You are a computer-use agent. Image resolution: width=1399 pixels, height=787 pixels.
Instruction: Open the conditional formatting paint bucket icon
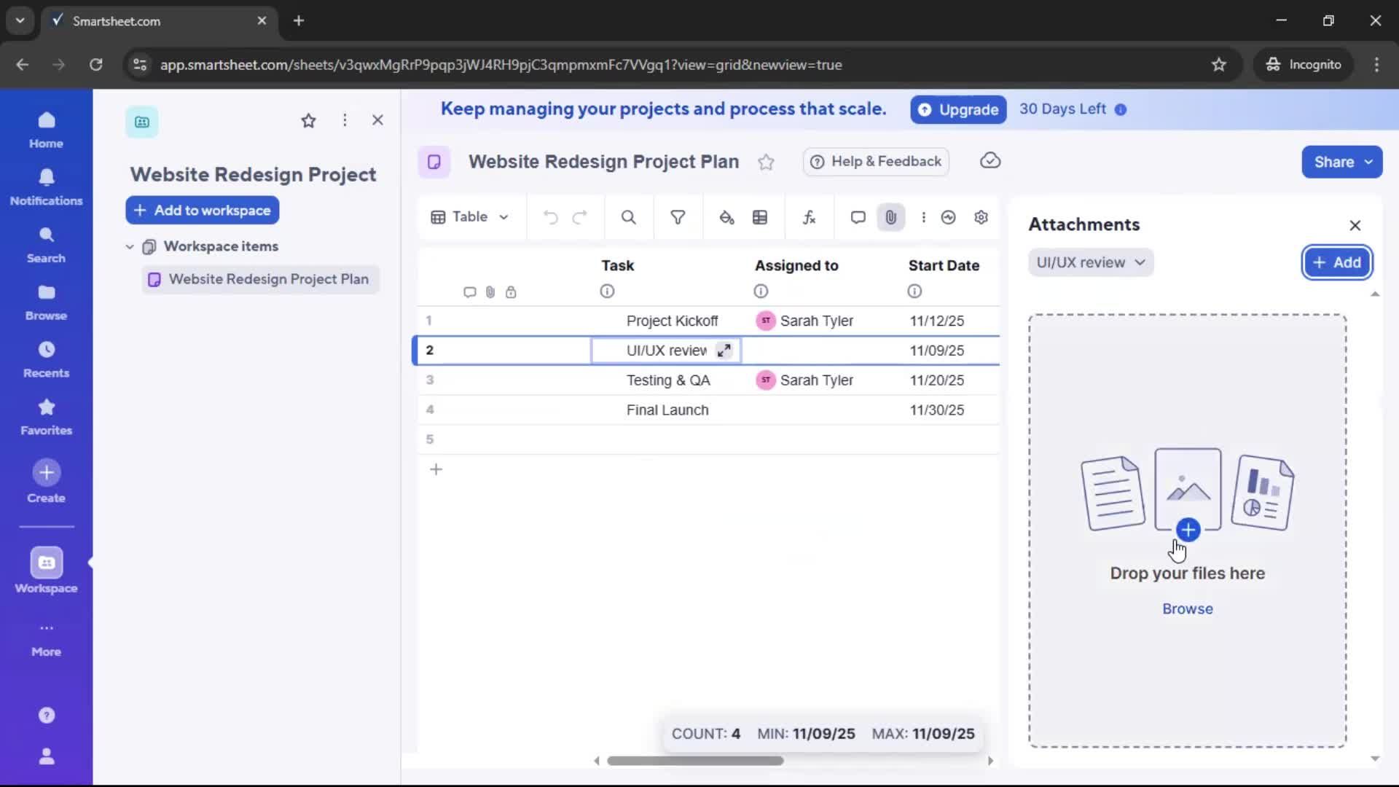point(726,217)
